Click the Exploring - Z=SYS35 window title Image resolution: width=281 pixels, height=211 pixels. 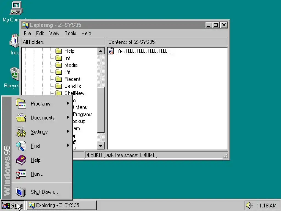(55, 25)
